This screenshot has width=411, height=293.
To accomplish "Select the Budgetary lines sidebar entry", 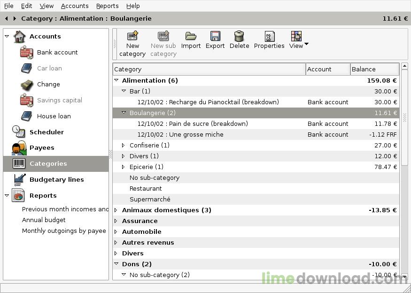I will (x=56, y=179).
